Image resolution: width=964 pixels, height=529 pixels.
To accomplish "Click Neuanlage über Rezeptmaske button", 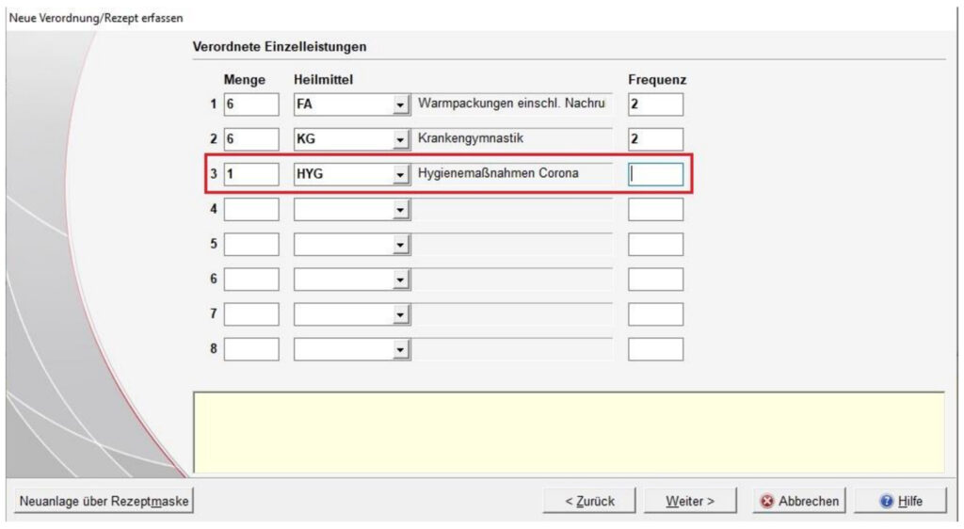I will coord(104,501).
